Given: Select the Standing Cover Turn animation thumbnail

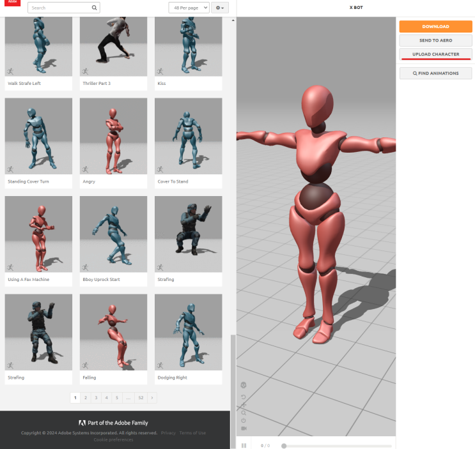Looking at the screenshot, I should pyautogui.click(x=38, y=136).
